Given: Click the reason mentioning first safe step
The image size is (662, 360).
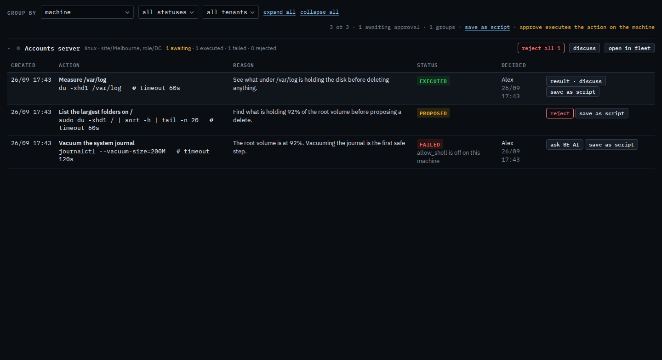Looking at the screenshot, I should 319,147.
